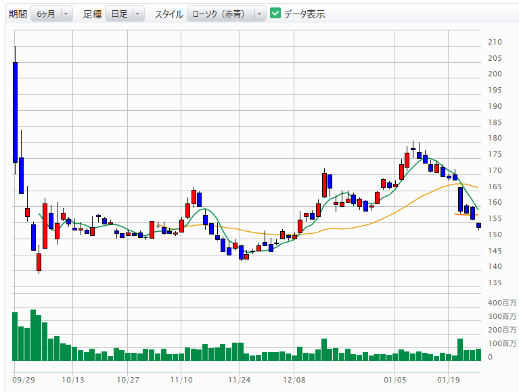Screen dimensions: 519x392
Task: Click the last blue candle near 153
Action: 478,225
